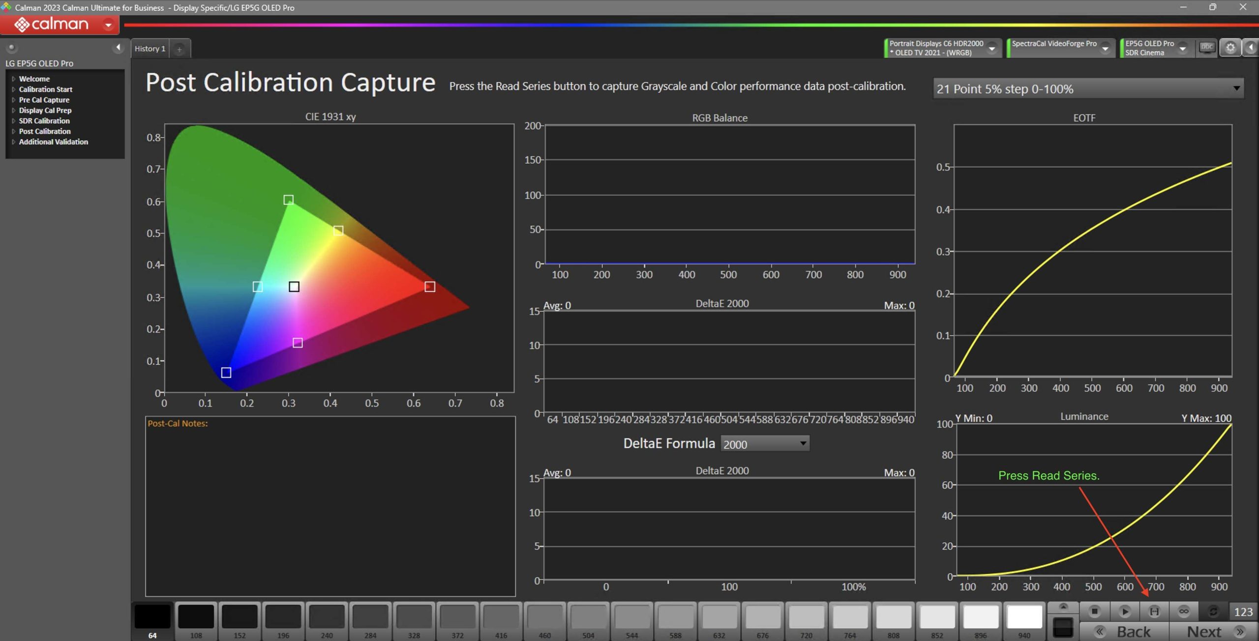Click the sidebar pin circle icon
This screenshot has width=1259, height=641.
[11, 48]
